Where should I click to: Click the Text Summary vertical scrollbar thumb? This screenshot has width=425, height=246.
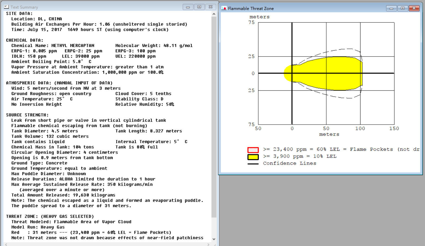tap(214, 117)
